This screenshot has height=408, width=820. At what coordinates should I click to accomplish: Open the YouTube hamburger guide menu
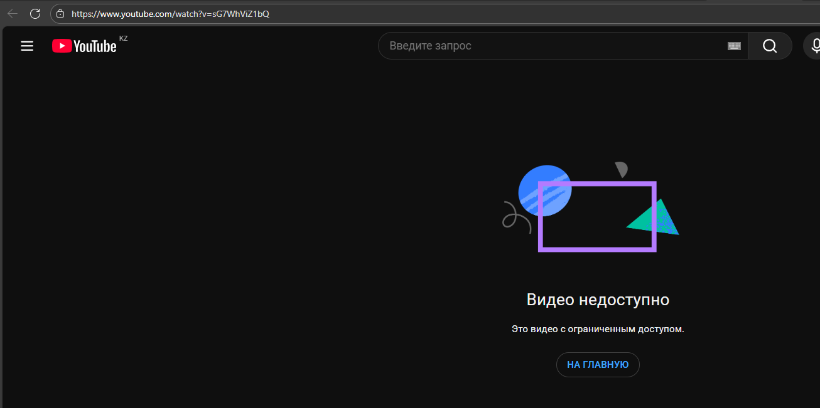point(27,46)
